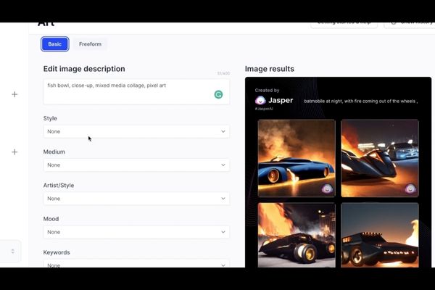435x290 pixels.
Task: Open the Mood dropdown
Action: 136,232
